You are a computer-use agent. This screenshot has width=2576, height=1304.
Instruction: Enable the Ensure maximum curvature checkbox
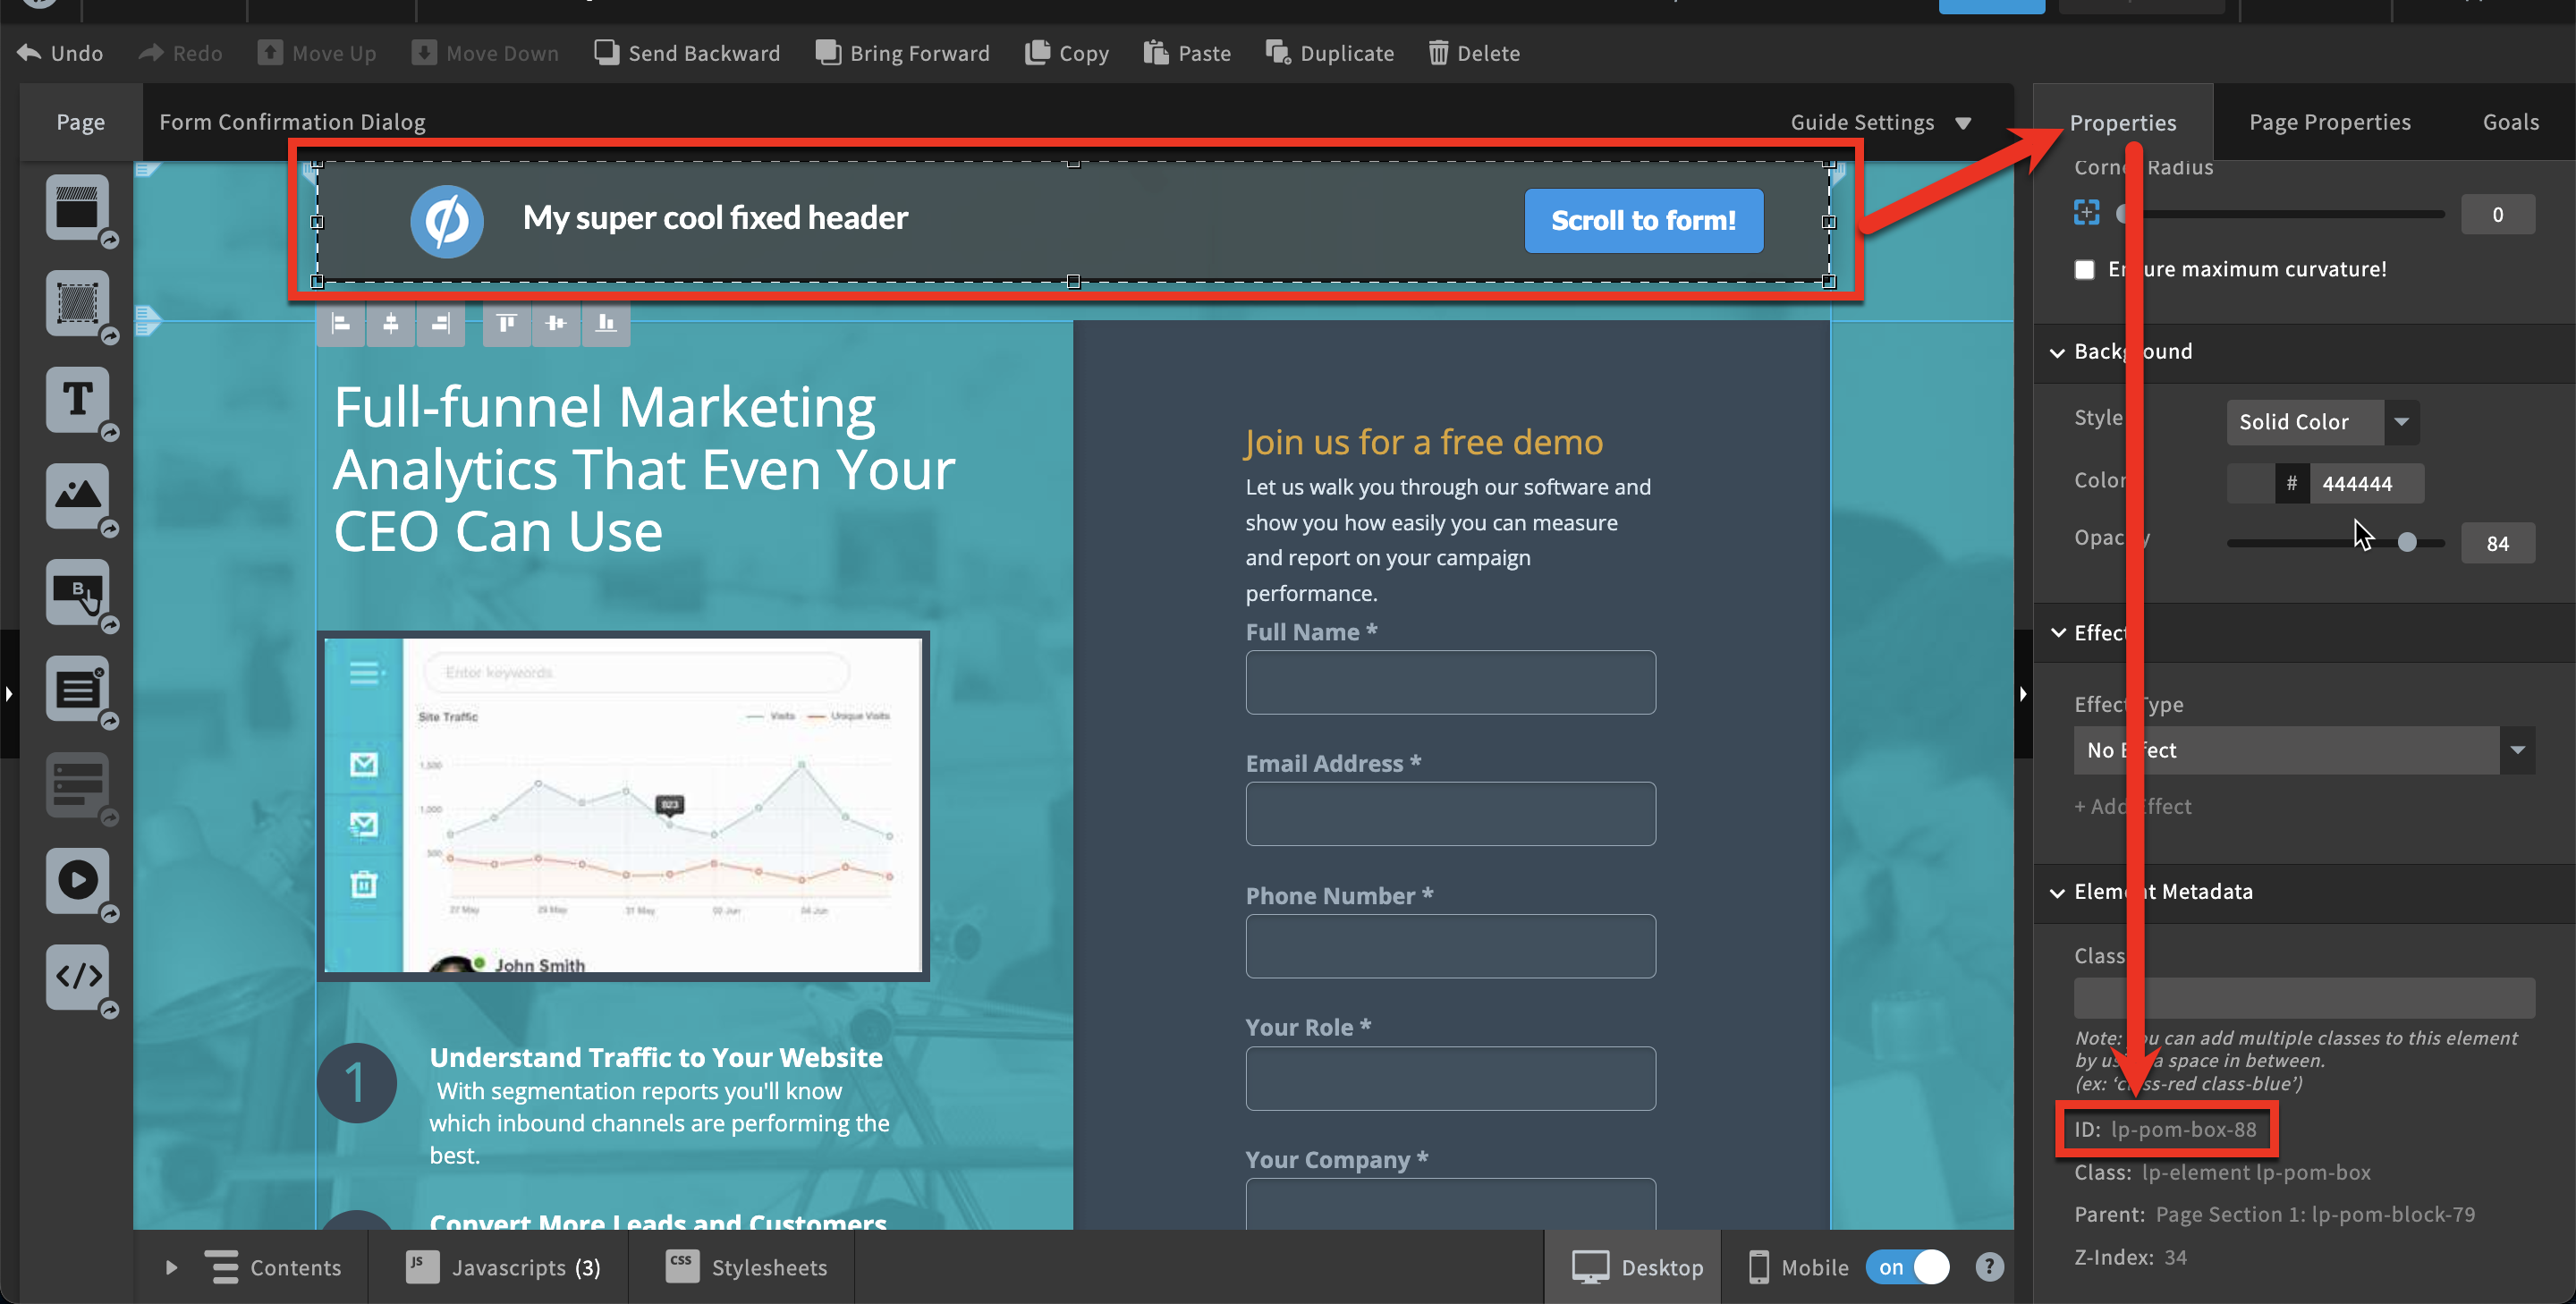coord(2084,270)
